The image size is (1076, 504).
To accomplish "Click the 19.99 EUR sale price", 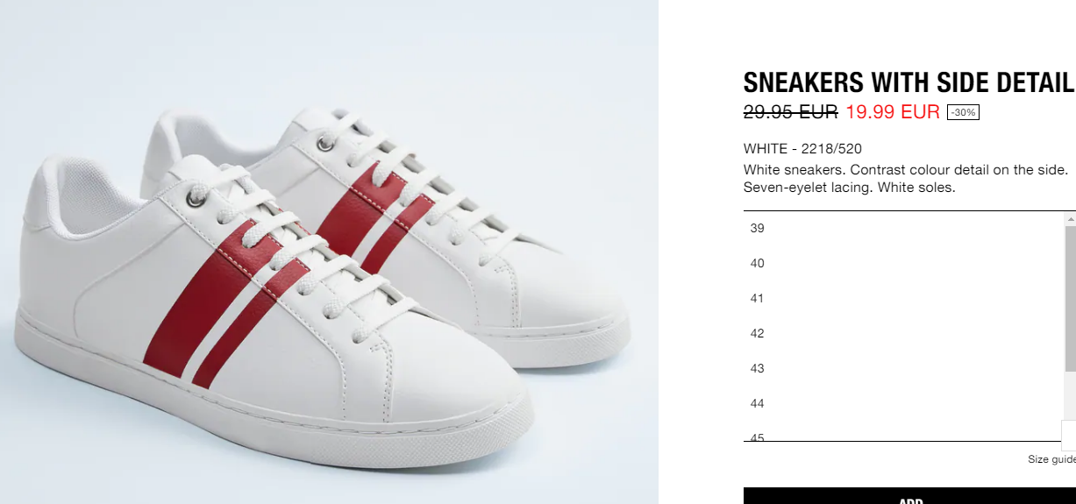I will [x=893, y=112].
